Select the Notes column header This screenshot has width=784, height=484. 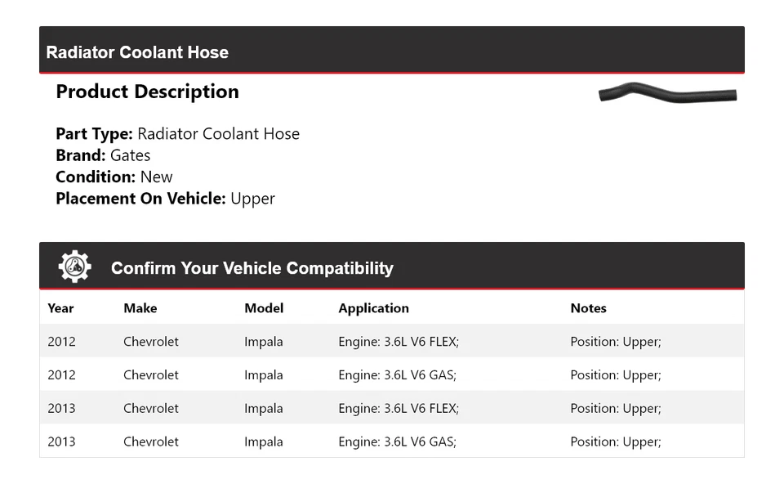click(x=588, y=308)
